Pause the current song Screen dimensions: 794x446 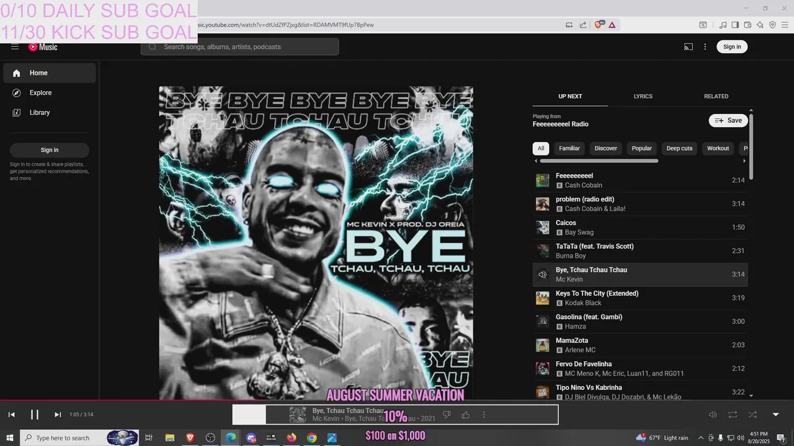pos(35,415)
